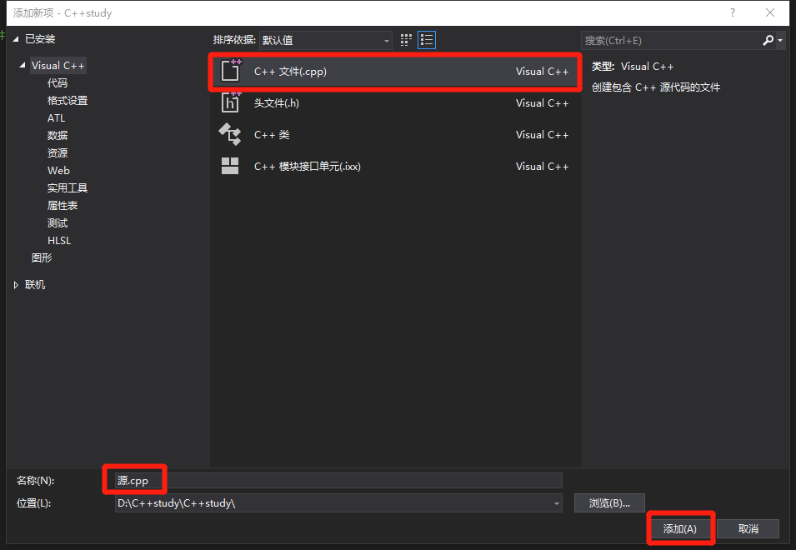Image resolution: width=796 pixels, height=550 pixels.
Task: Select the C++ 类 template row
Action: 395,134
